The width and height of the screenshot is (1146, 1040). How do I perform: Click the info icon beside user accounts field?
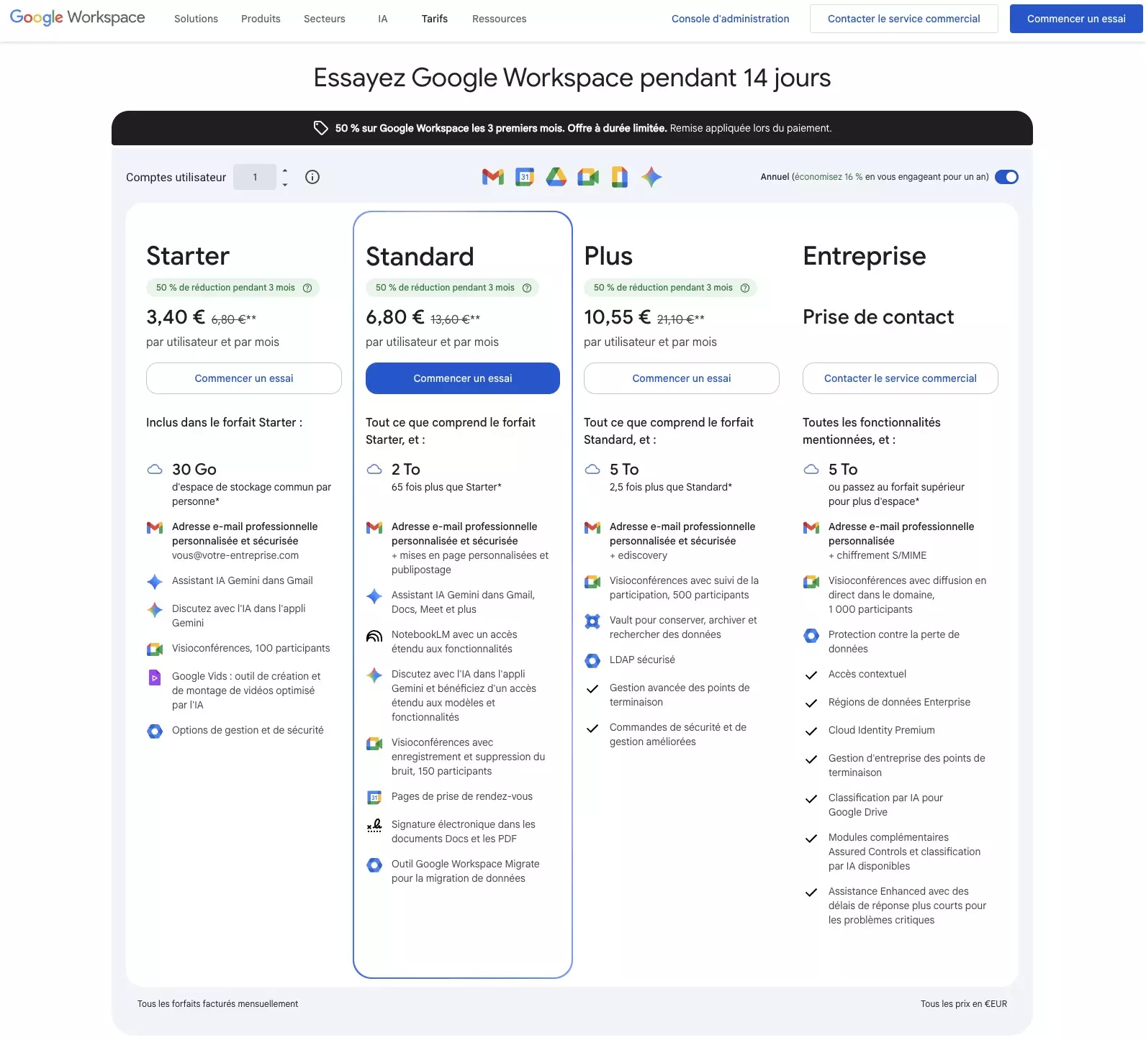coord(312,177)
